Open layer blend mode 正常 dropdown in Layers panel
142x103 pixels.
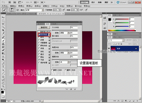(x=116, y=40)
